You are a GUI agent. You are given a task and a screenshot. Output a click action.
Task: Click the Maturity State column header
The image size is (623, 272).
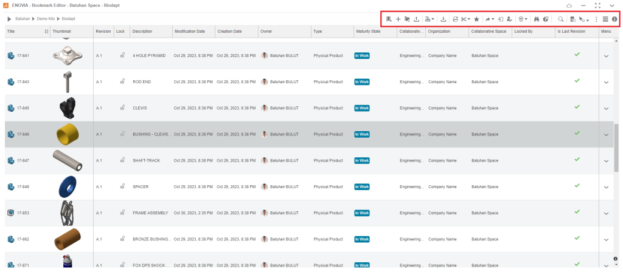pyautogui.click(x=367, y=31)
